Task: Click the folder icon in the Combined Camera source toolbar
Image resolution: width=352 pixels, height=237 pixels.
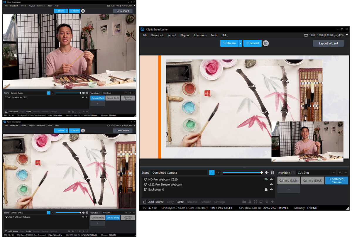Action: (244, 202)
